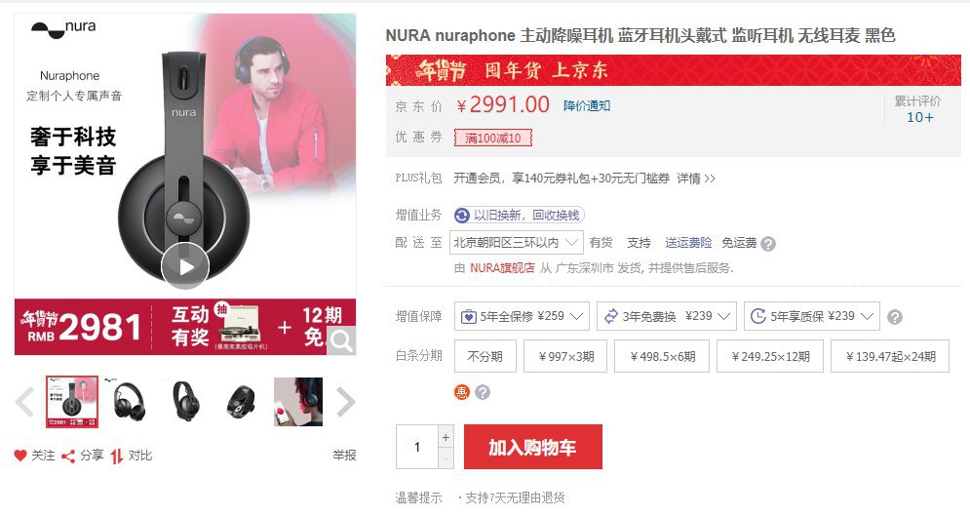Increase quantity with the plus stepper

pyautogui.click(x=446, y=437)
